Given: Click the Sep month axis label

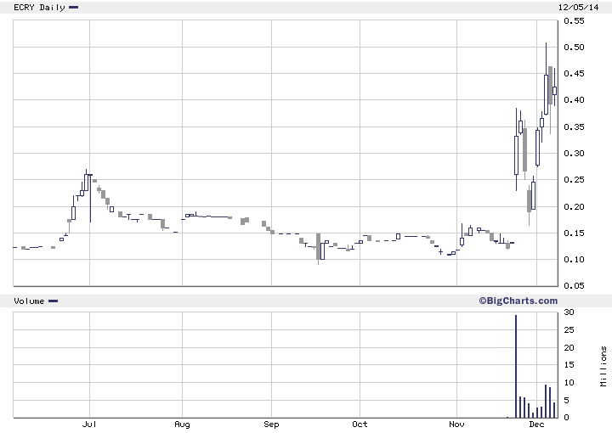Looking at the screenshot, I should [x=271, y=425].
